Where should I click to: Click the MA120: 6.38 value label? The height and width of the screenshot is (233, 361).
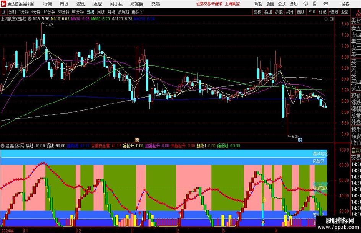click(x=122, y=19)
